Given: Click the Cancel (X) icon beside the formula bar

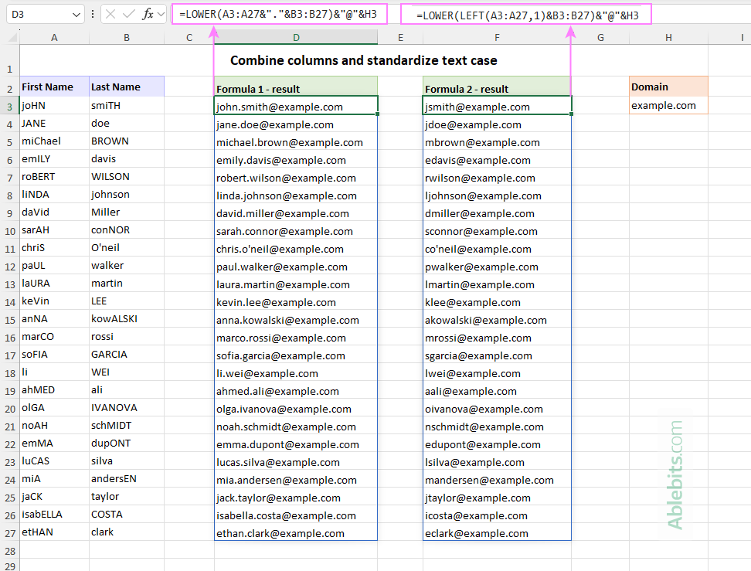Looking at the screenshot, I should [x=110, y=14].
